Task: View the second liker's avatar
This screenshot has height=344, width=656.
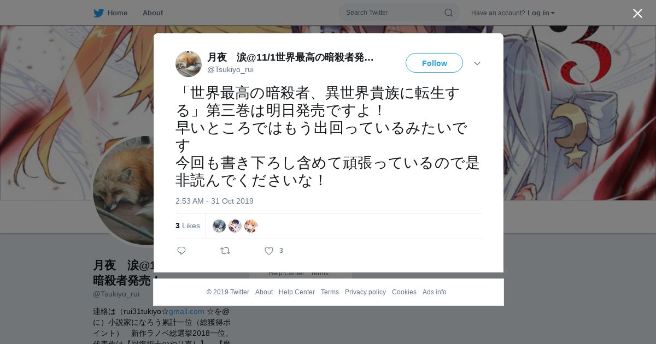Action: 235,226
